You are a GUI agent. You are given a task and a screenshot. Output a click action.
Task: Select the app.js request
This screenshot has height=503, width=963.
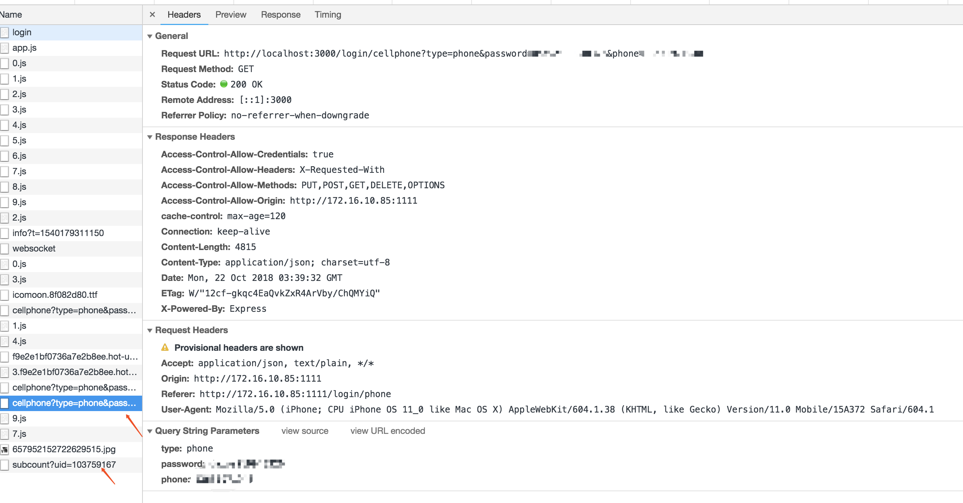[71, 48]
